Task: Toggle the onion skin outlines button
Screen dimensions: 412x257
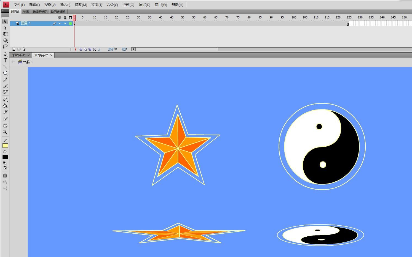Action: coord(85,49)
